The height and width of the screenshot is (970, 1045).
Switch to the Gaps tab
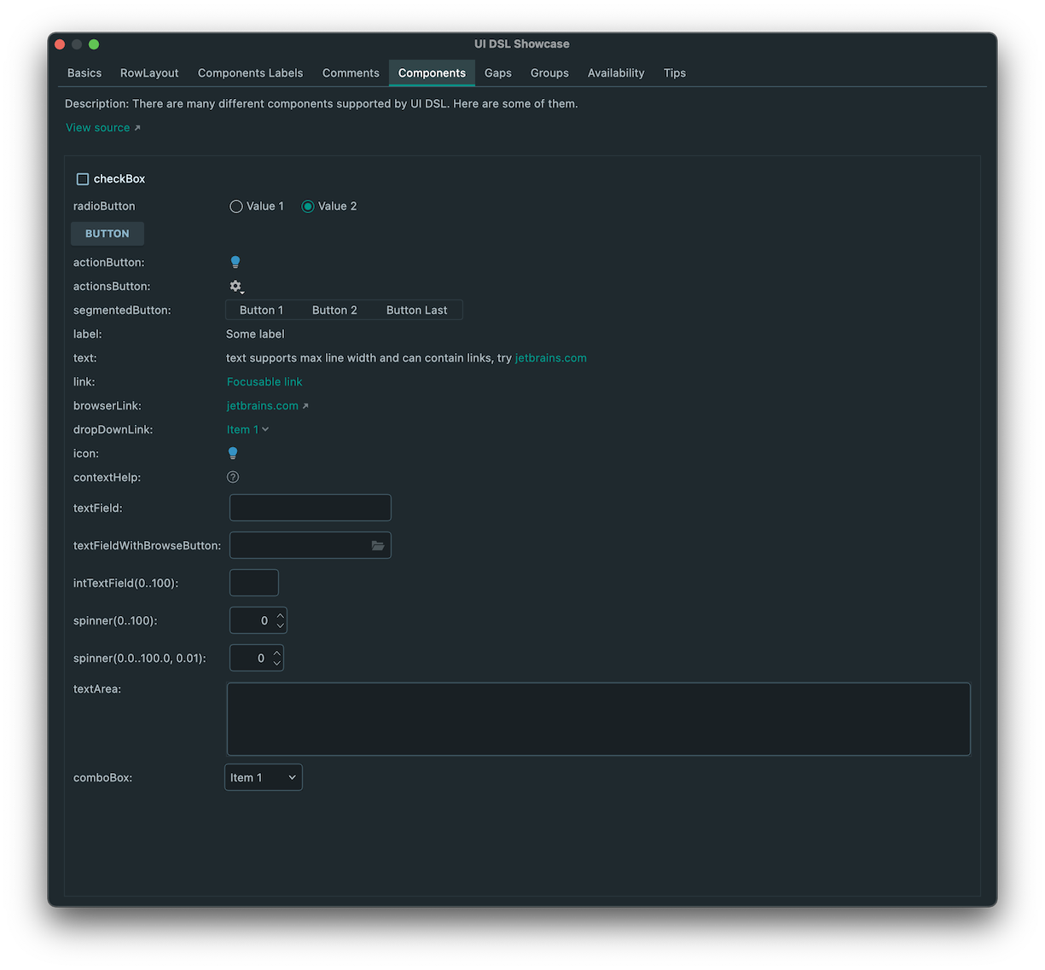(x=498, y=73)
